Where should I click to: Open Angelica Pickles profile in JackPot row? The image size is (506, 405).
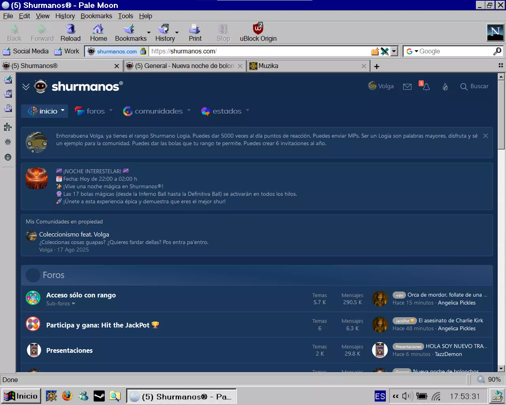coord(457,329)
